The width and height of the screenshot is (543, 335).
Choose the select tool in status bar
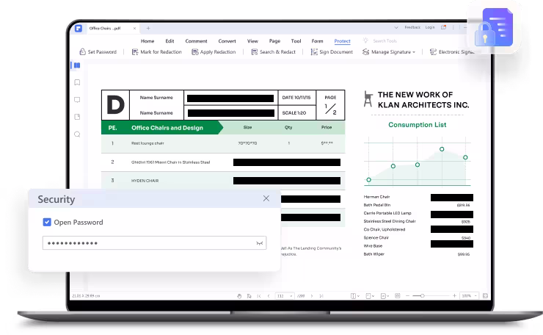point(249,296)
